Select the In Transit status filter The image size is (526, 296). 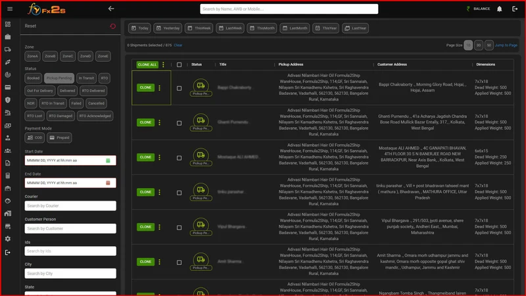tap(86, 78)
